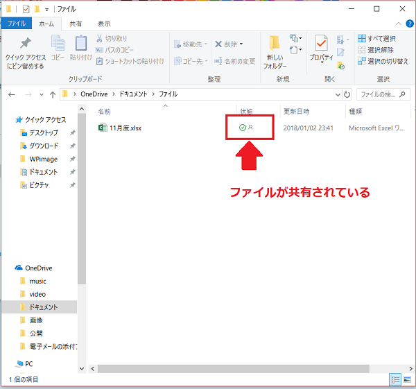
Task: Open the address bar history dropdown
Action: tap(338, 94)
